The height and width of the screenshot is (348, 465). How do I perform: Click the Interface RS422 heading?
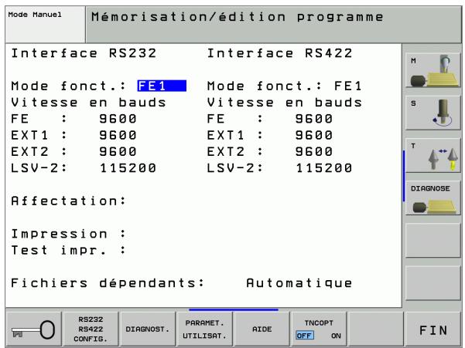279,53
